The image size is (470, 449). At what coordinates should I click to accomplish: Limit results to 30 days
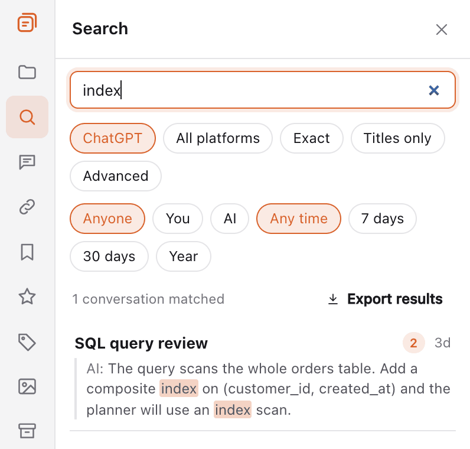tap(109, 256)
